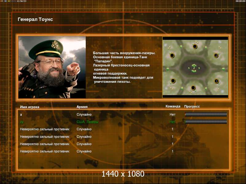The image size is (246, 184).
Task: Click the line 'уничтожения пехоты.'
Action: point(112,82)
